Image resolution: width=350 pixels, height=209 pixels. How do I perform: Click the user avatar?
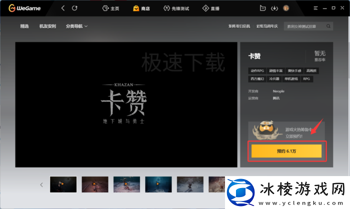pyautogui.click(x=286, y=8)
